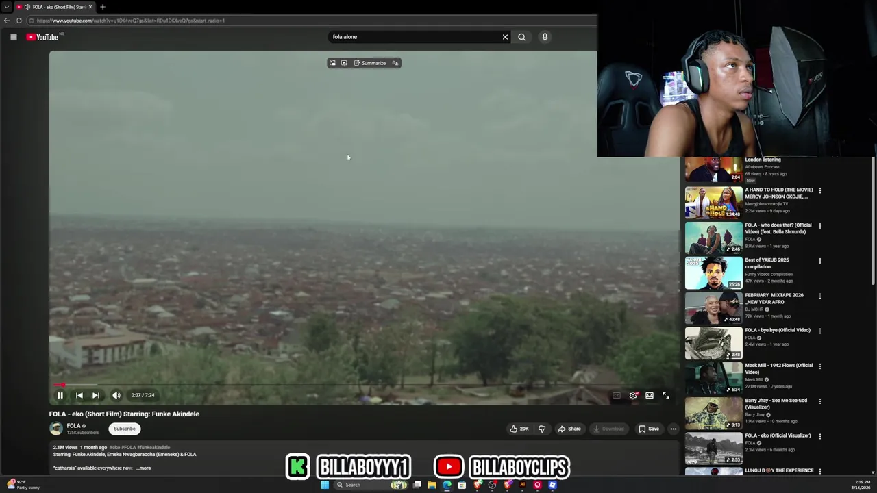Image resolution: width=877 pixels, height=493 pixels.
Task: Expand description with '...more'
Action: point(143,468)
